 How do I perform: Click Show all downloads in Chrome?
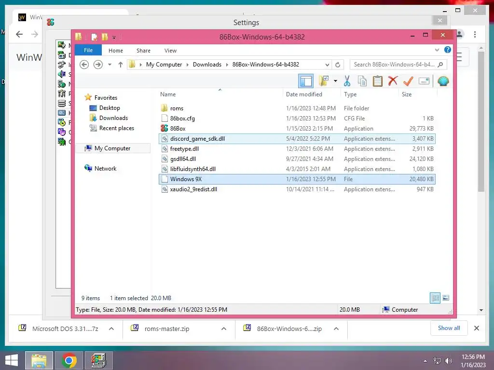(x=449, y=328)
